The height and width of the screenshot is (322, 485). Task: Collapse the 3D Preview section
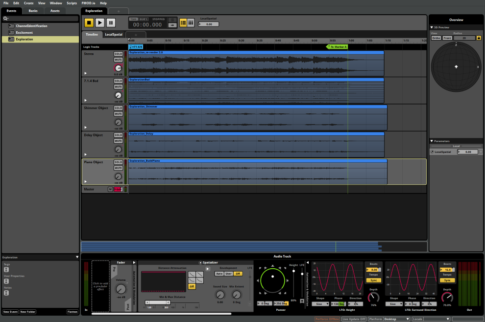pyautogui.click(x=432, y=27)
